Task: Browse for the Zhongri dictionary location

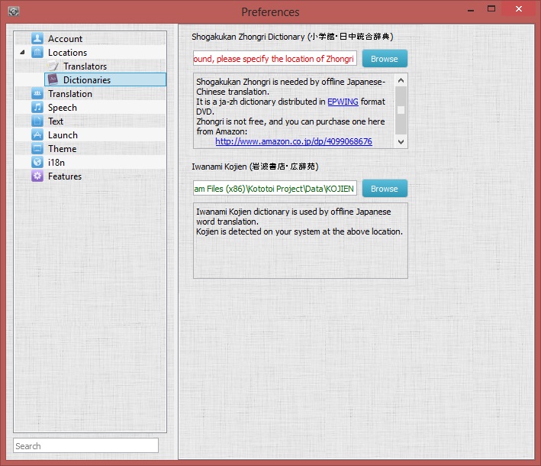Action: (x=385, y=59)
